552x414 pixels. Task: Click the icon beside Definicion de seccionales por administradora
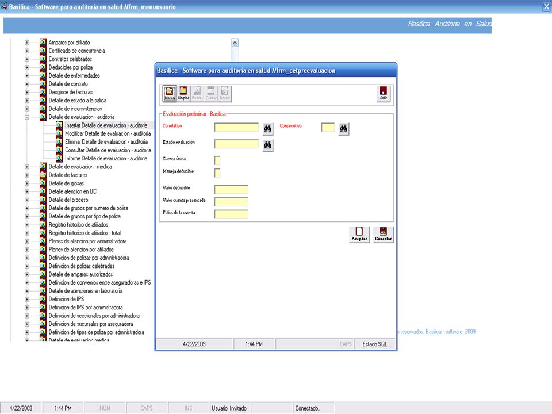pyautogui.click(x=43, y=316)
